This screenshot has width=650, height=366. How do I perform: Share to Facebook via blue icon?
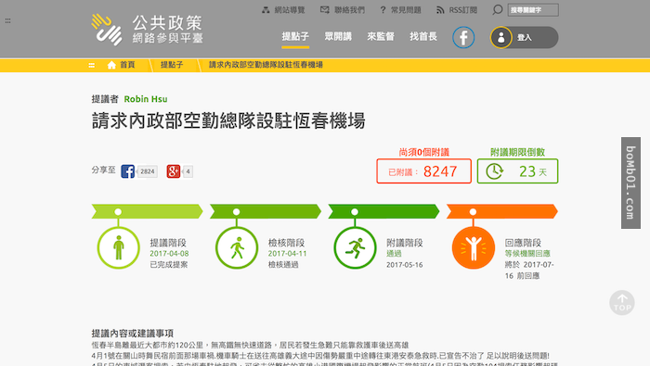128,171
